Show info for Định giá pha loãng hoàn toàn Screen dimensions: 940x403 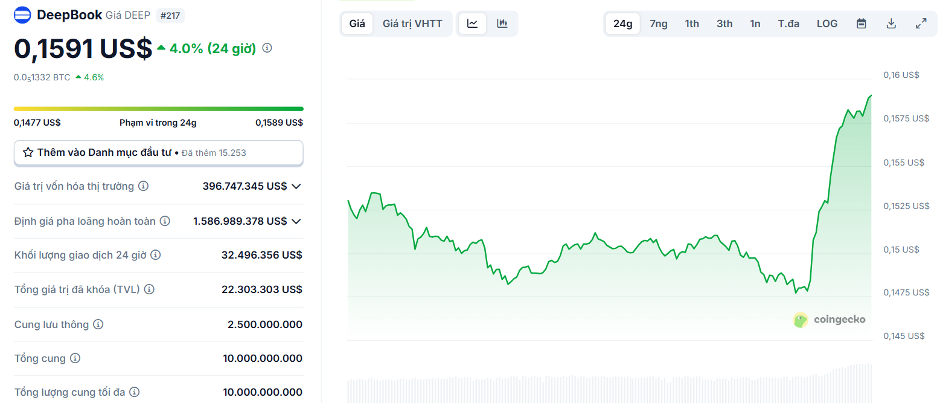(x=165, y=221)
